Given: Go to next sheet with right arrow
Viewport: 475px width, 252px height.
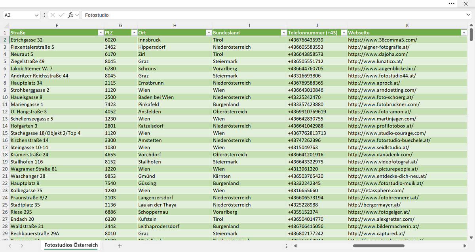Looking at the screenshot, I should 22,246.
